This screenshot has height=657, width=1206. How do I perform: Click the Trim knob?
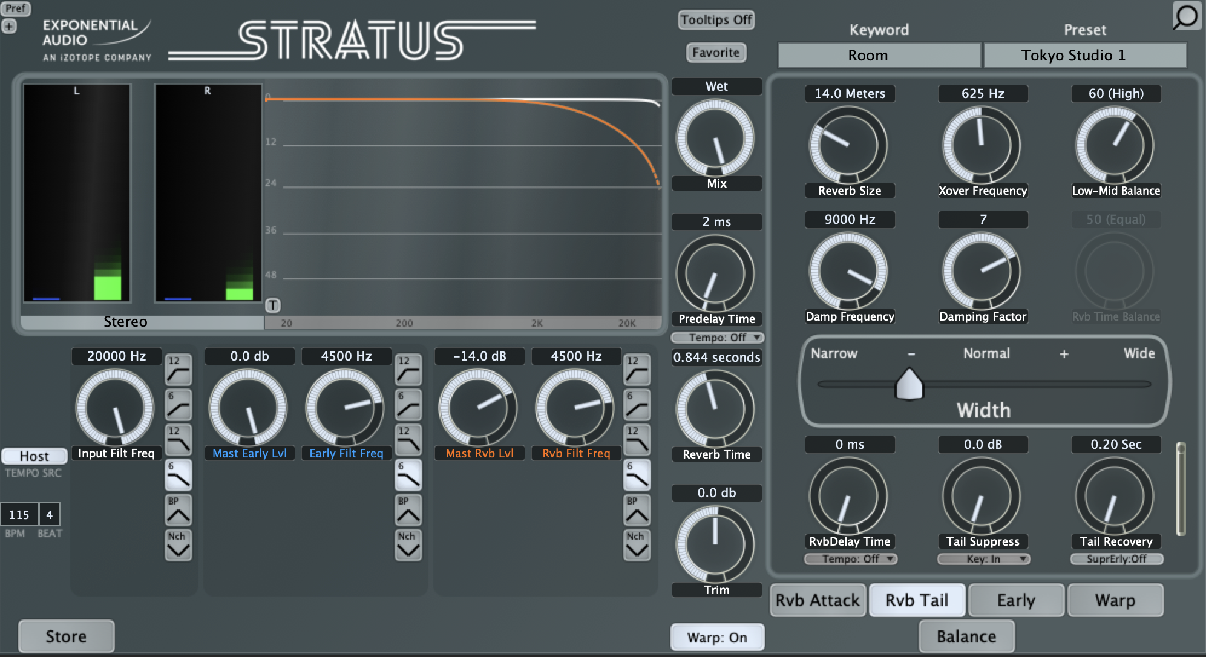click(x=715, y=544)
